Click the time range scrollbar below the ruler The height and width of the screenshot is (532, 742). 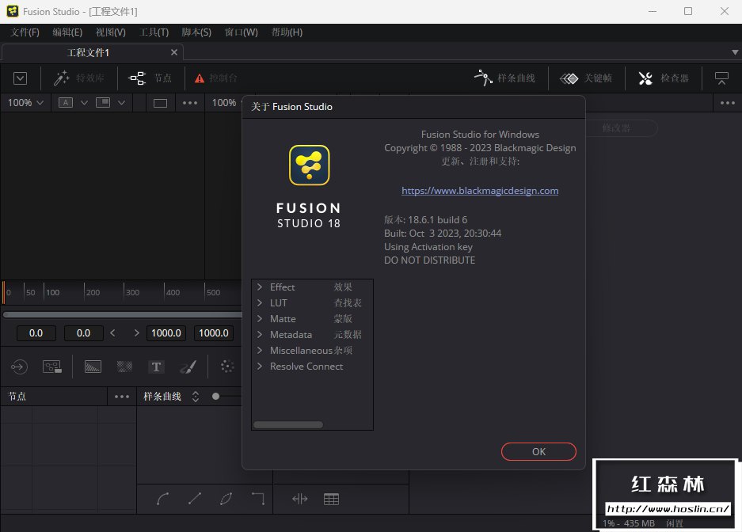pos(123,314)
